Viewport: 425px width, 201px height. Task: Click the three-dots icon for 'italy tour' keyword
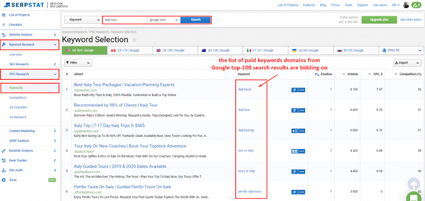tap(302, 110)
